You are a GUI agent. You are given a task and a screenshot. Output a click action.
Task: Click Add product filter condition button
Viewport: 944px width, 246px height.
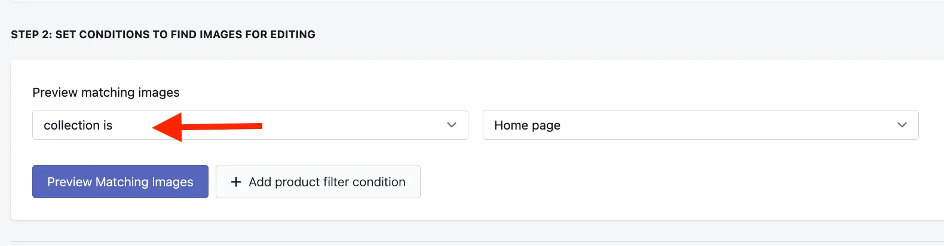pos(318,182)
